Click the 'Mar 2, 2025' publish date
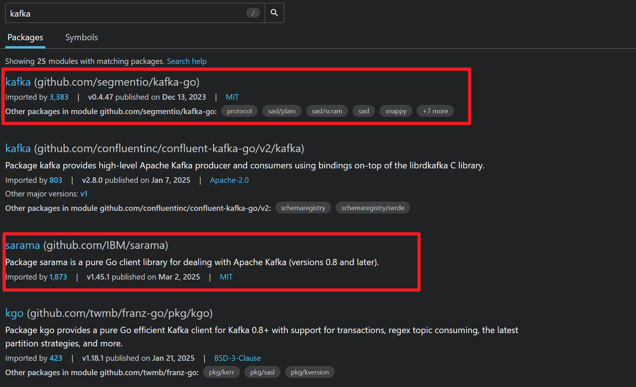Image resolution: width=636 pixels, height=387 pixels. [x=179, y=277]
